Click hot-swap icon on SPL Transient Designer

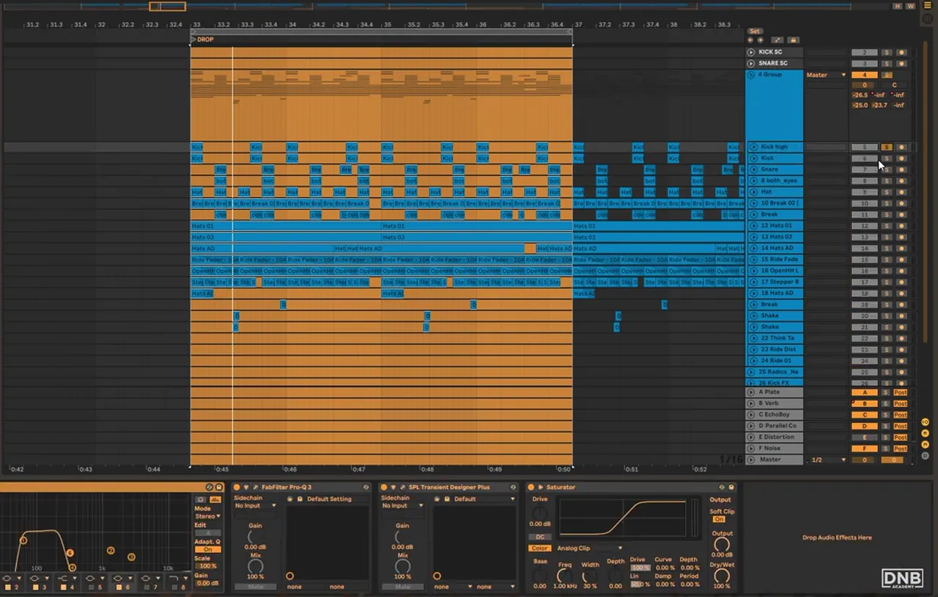[x=513, y=487]
